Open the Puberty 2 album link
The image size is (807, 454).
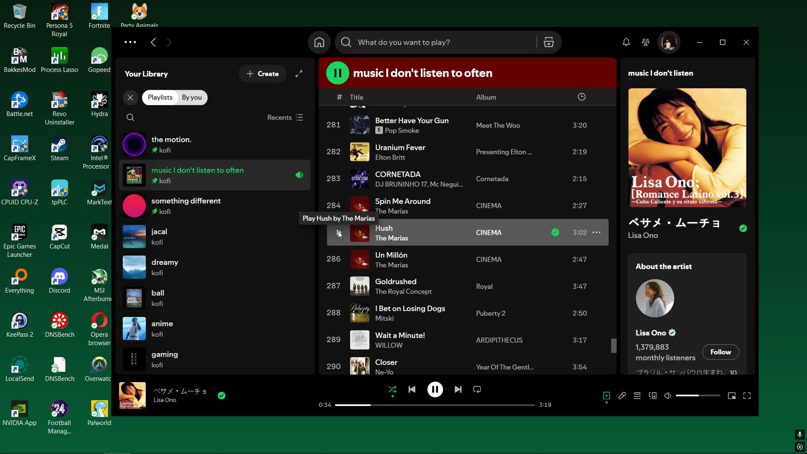491,313
